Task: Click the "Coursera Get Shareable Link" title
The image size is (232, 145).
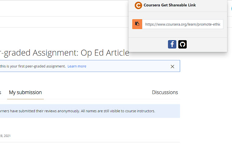Action: point(170,5)
